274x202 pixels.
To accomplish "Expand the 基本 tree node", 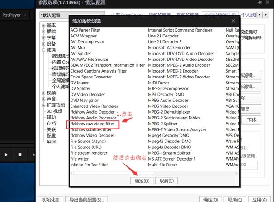I will pos(44,25).
